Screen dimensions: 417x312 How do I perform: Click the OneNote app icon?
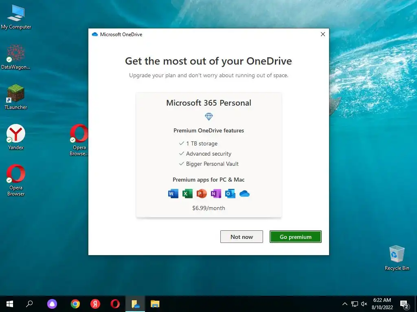[216, 194]
